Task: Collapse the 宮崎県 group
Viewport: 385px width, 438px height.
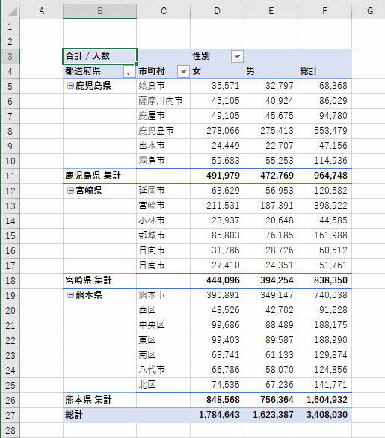Action: pos(70,191)
